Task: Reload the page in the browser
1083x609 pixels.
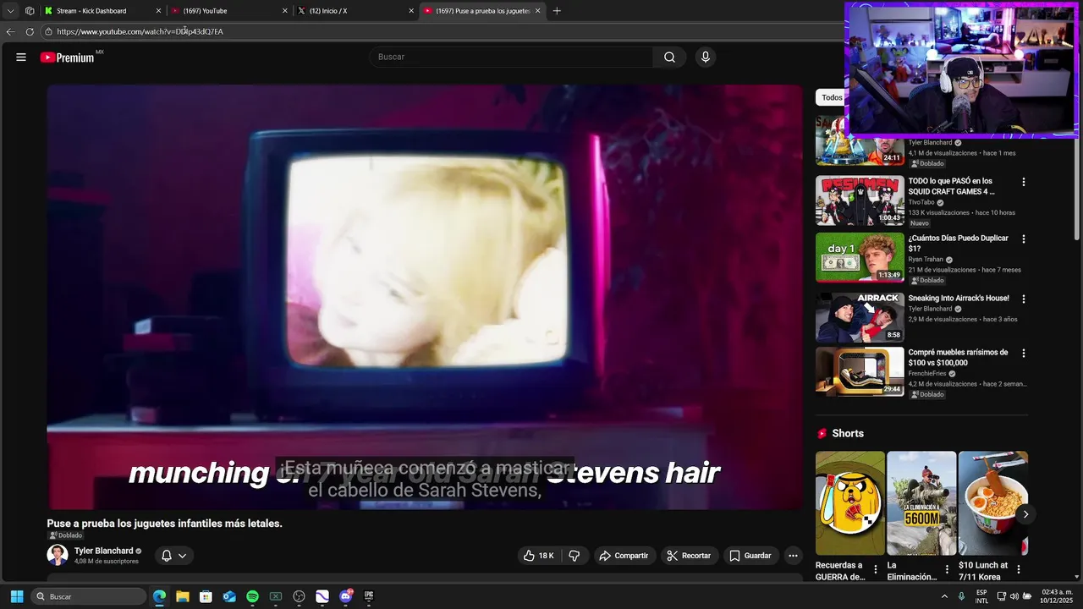Action: (x=30, y=31)
